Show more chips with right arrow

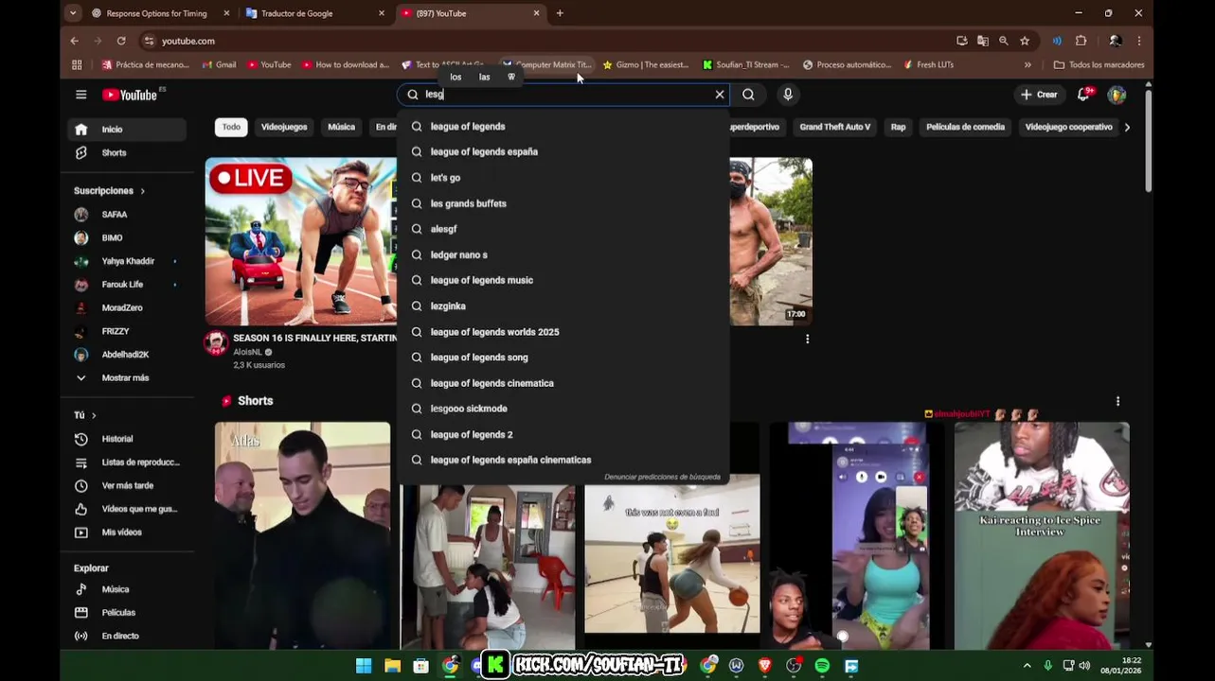[1127, 127]
